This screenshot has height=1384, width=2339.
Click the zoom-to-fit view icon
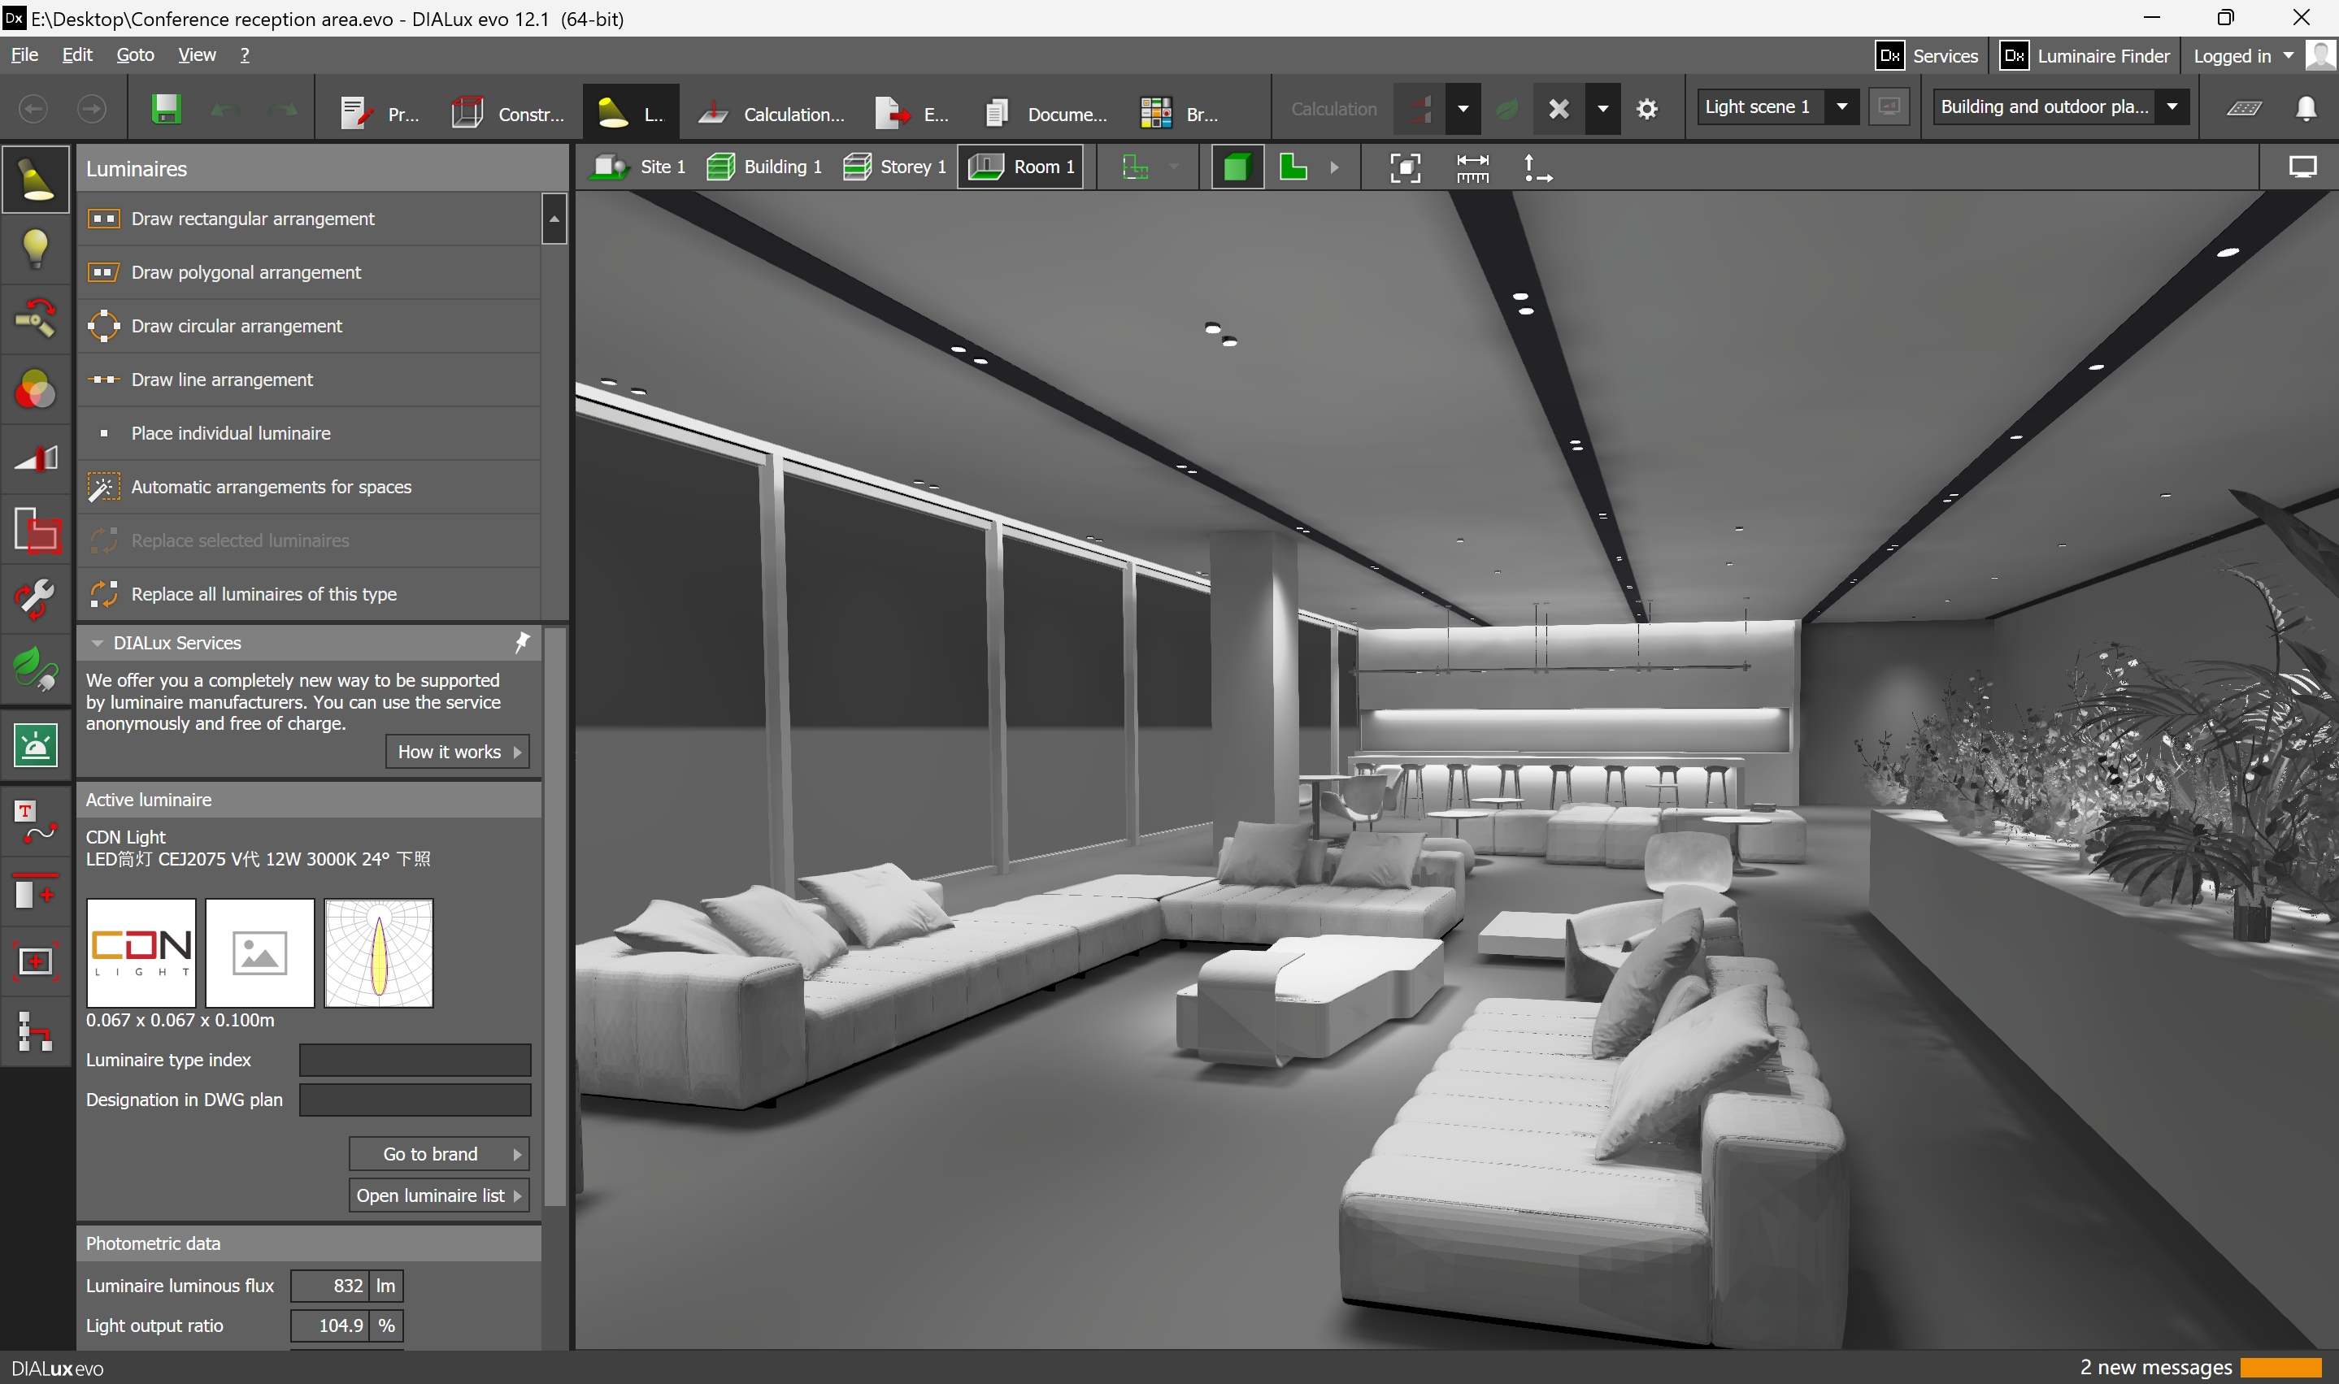pos(1405,168)
